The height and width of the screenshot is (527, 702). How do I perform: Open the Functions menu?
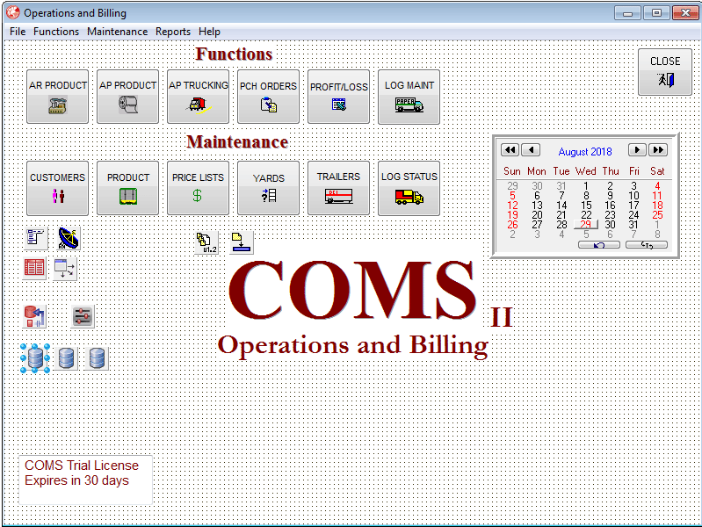pos(56,32)
